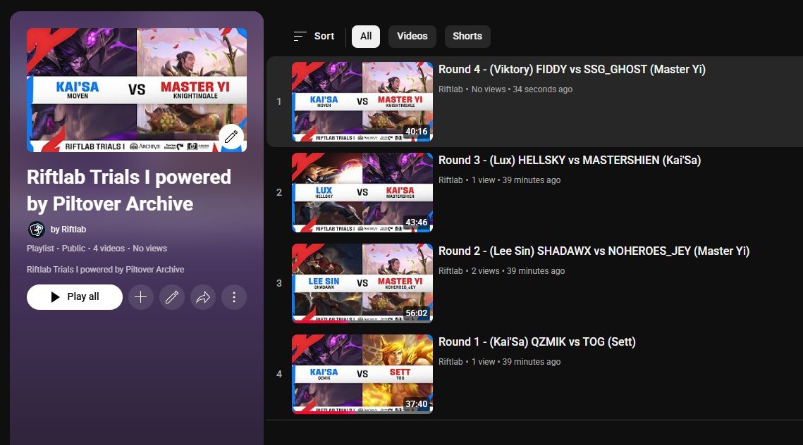Click the Lee Sin vs Master Yi thumbnail
This screenshot has width=803, height=445.
coord(362,283)
